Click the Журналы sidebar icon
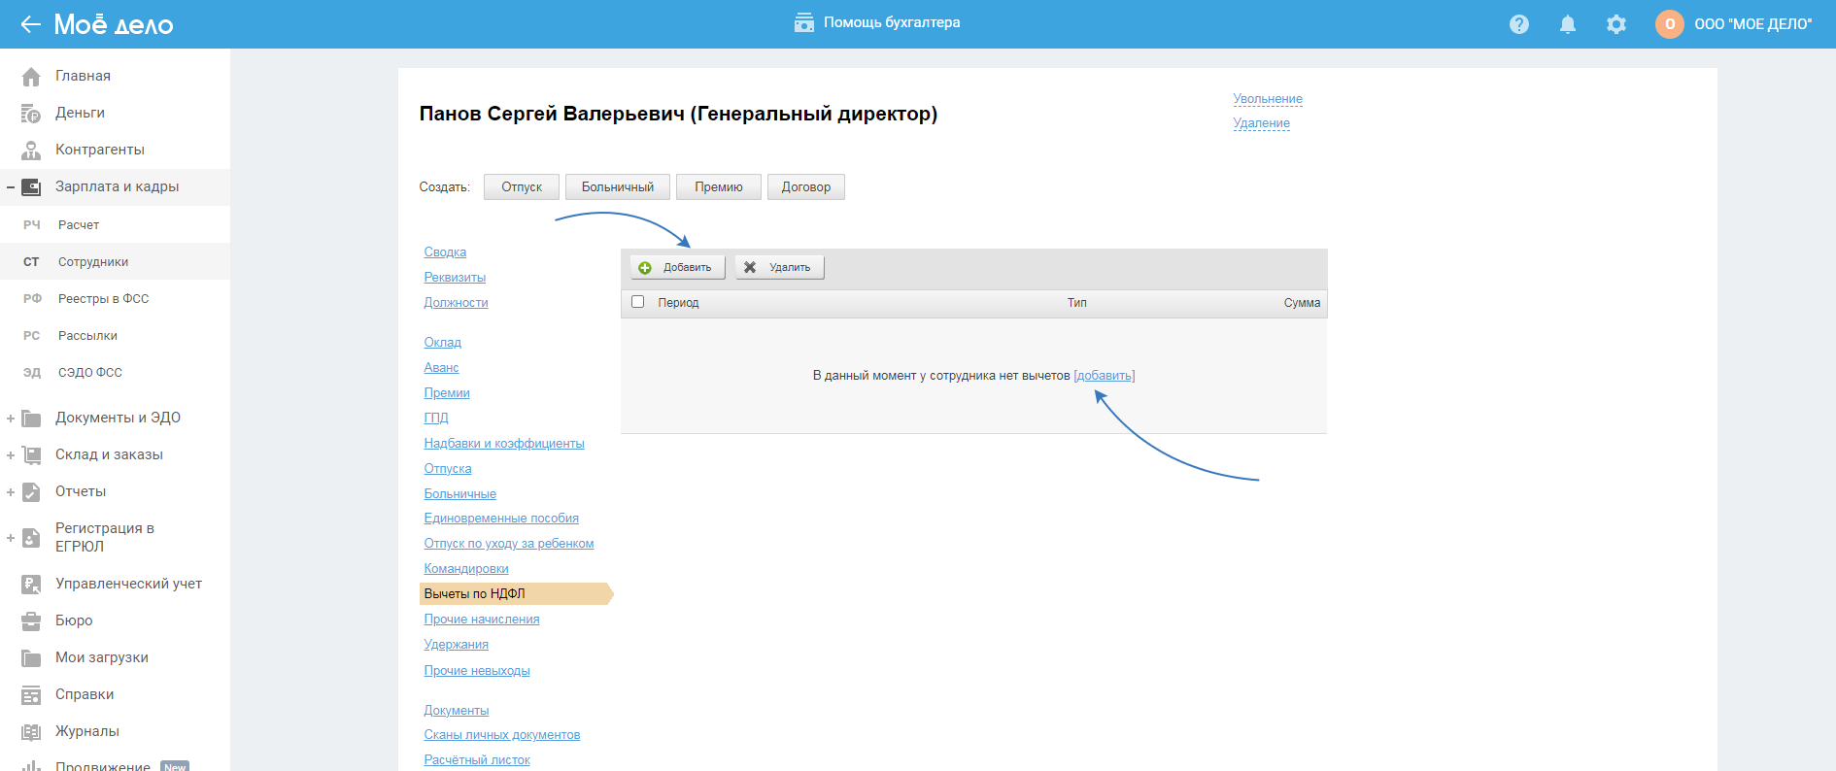This screenshot has width=1836, height=771. coord(31,731)
